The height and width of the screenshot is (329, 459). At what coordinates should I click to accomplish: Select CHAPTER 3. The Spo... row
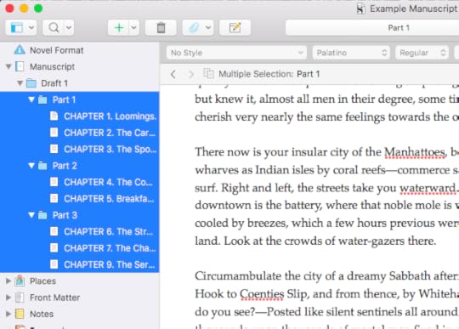point(80,150)
